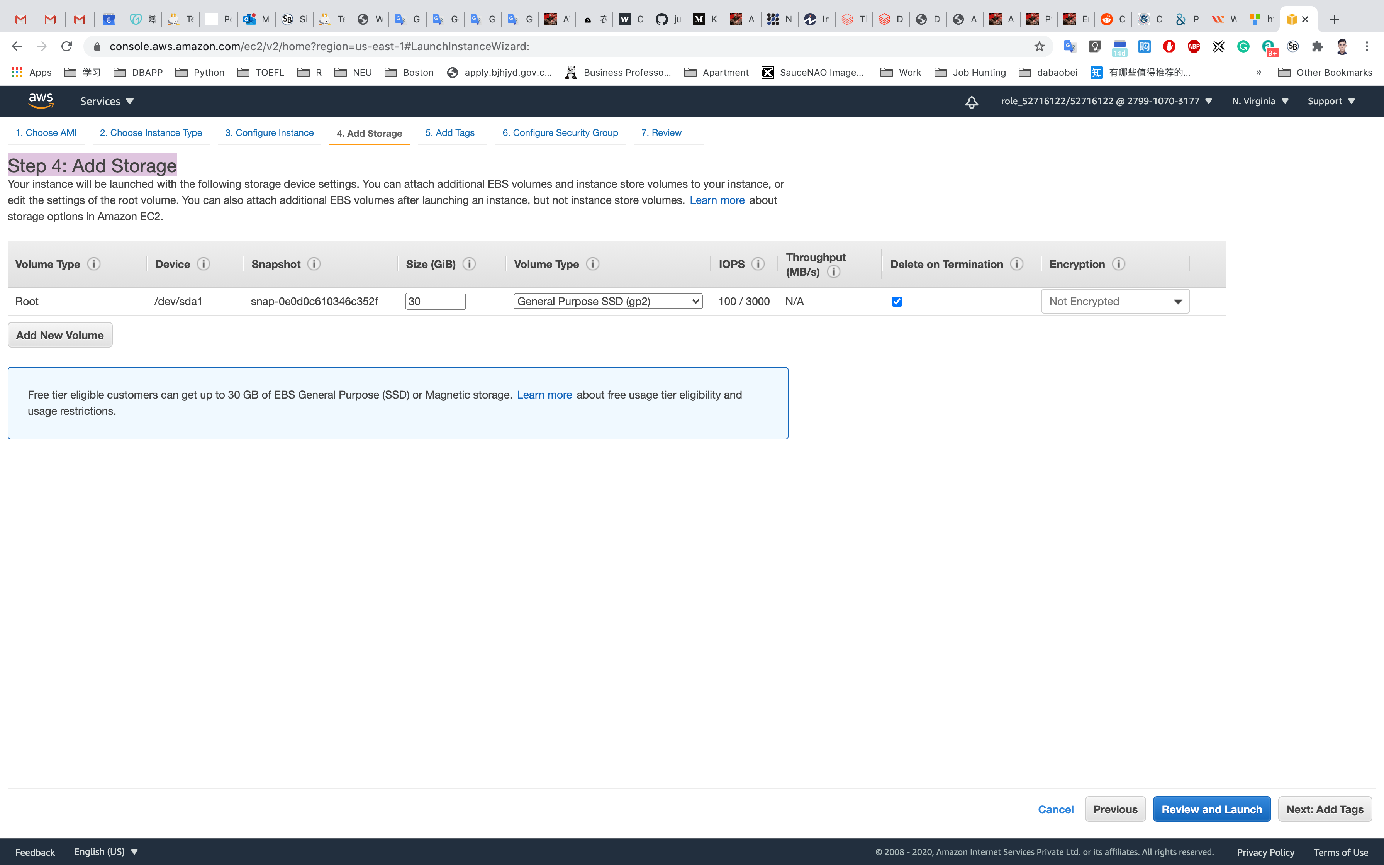Click the IOPS info icon
This screenshot has width=1384, height=865.
pyautogui.click(x=758, y=264)
